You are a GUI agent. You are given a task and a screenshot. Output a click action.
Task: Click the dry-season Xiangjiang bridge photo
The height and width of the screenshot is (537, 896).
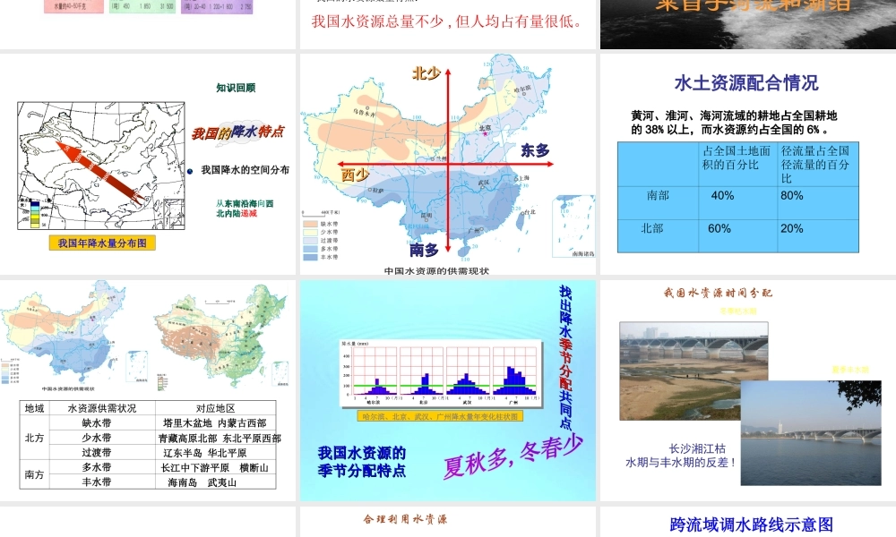click(x=694, y=371)
